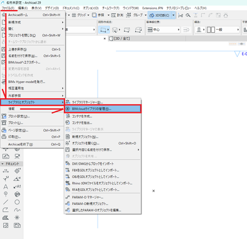
Task: Open the 編集(E) menu
Action: [x=23, y=8]
